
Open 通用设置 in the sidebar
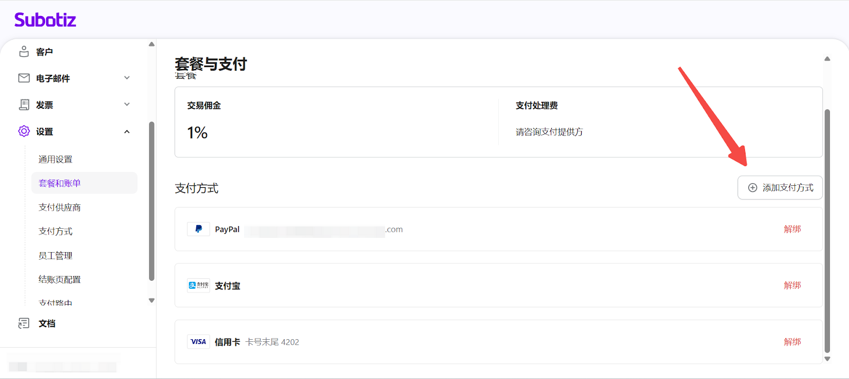(x=55, y=159)
